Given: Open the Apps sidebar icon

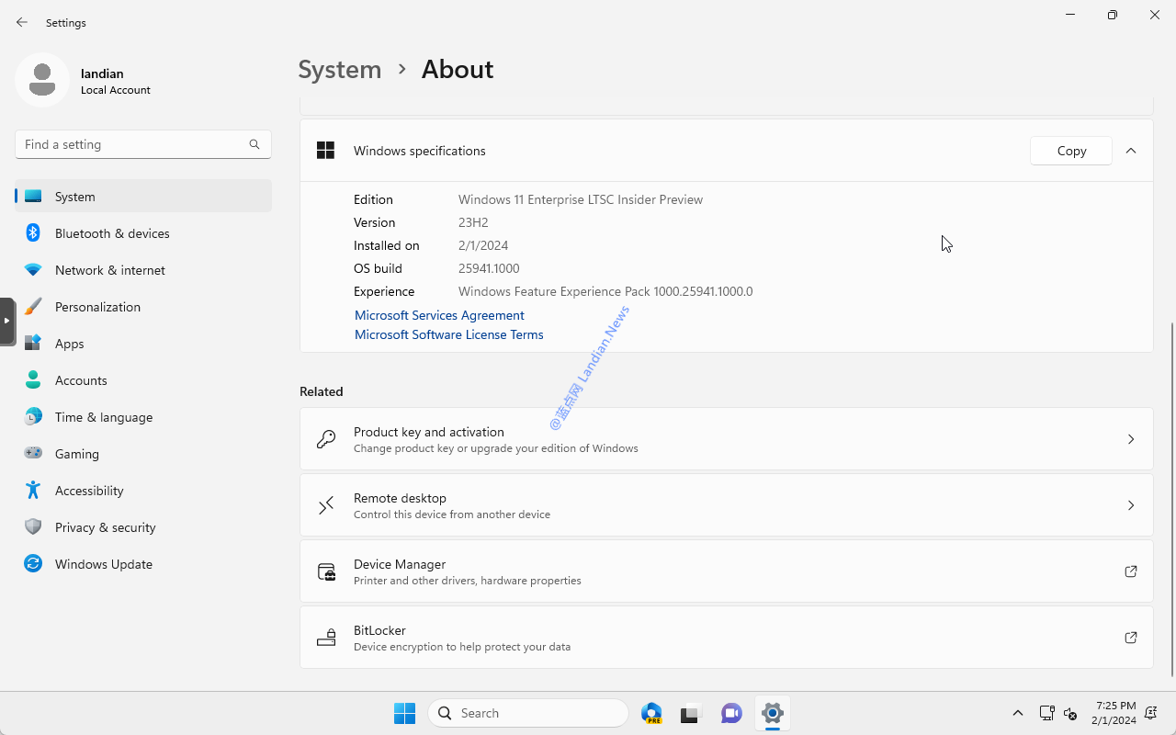Looking at the screenshot, I should pyautogui.click(x=33, y=344).
